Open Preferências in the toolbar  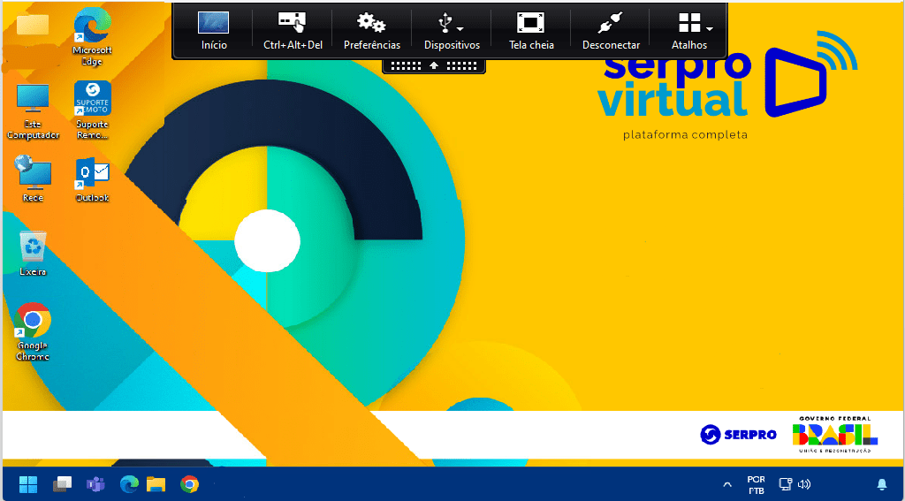pyautogui.click(x=372, y=31)
